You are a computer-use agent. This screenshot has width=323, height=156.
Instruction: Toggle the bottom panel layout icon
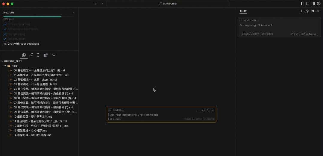pyautogui.click(x=308, y=4)
